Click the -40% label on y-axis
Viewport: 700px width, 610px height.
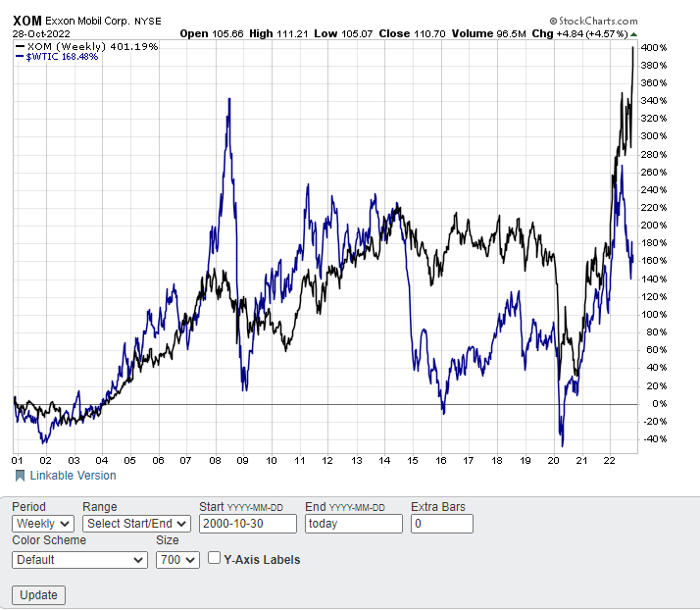pyautogui.click(x=655, y=439)
